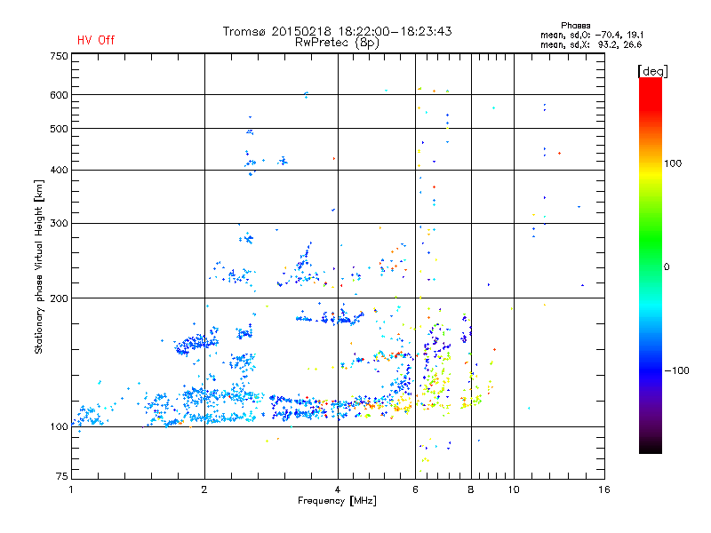Click the '-100' colorbar tick label

click(677, 370)
